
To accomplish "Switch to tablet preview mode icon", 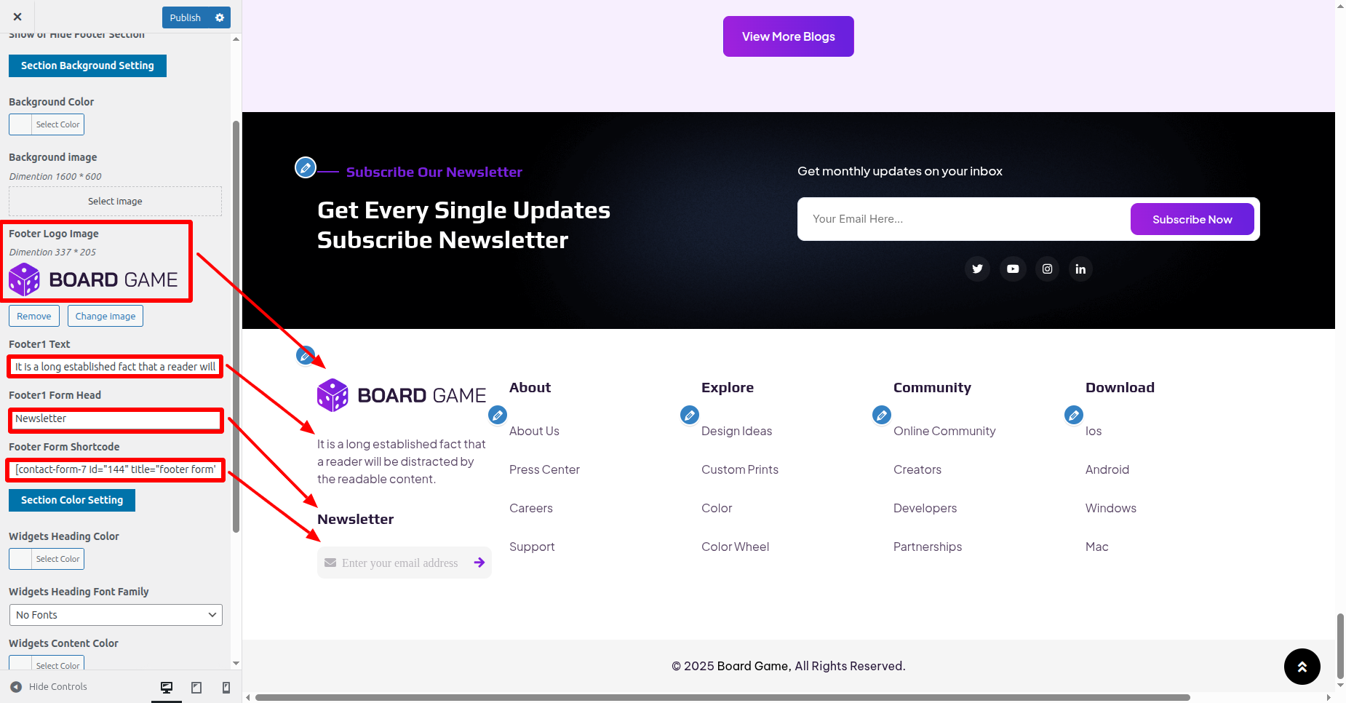I will pos(196,687).
